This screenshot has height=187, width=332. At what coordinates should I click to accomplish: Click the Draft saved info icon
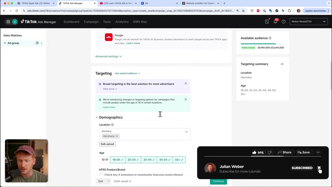130,181
